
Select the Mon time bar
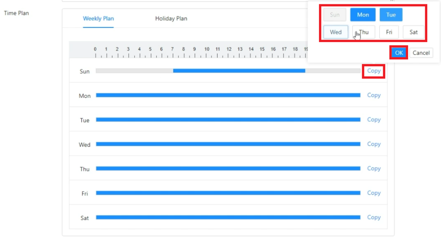point(228,96)
